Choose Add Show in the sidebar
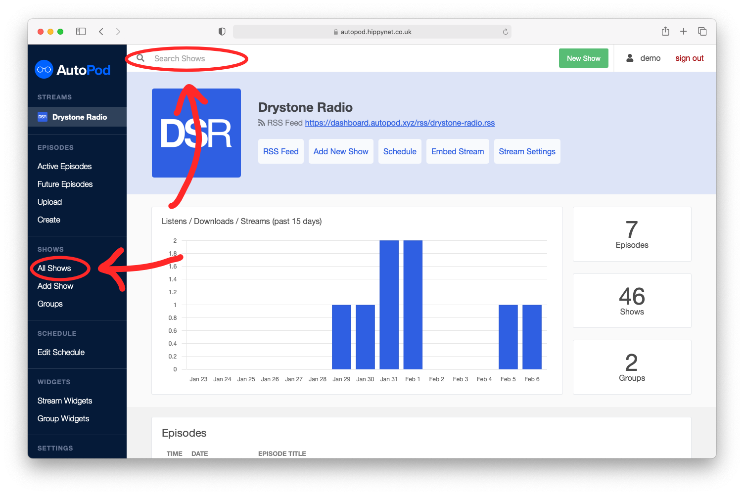Image resolution: width=744 pixels, height=495 pixels. 55,286
